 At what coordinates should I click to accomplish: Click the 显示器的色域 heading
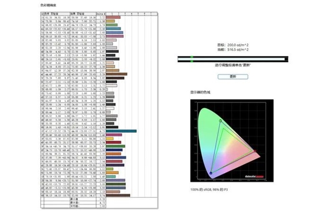202,91
